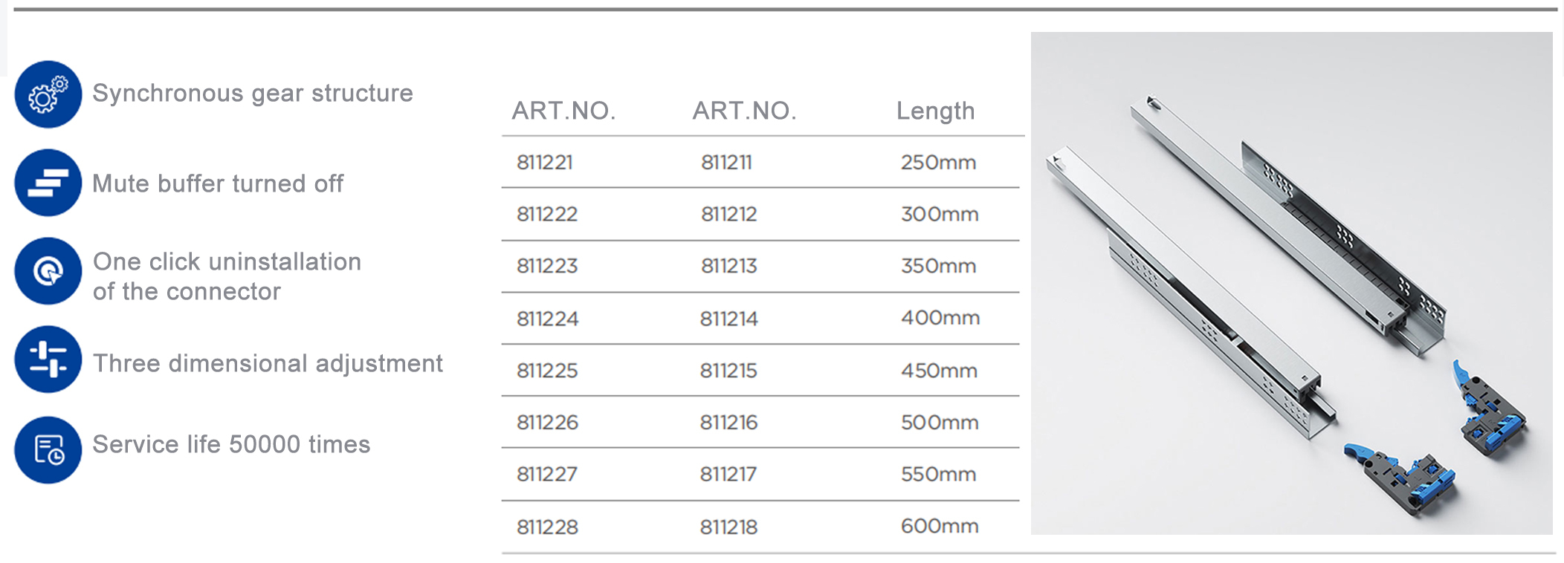The image size is (1564, 563).
Task: Click the service life clock icon
Action: (48, 450)
